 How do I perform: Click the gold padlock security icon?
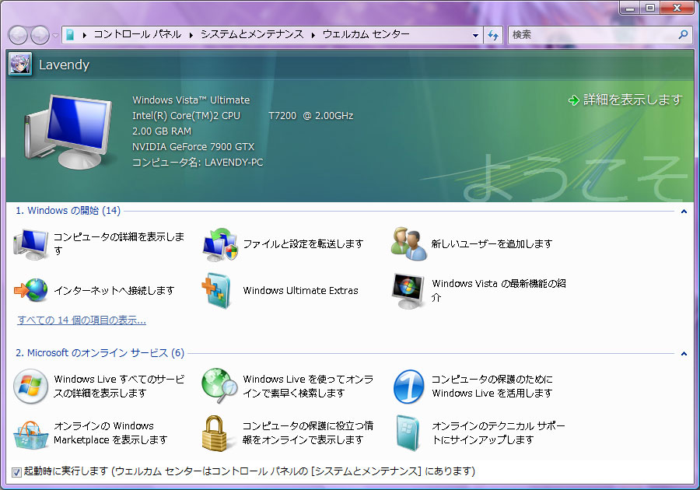click(x=217, y=433)
